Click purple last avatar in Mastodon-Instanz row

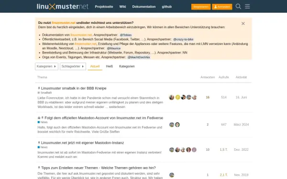point(194,150)
